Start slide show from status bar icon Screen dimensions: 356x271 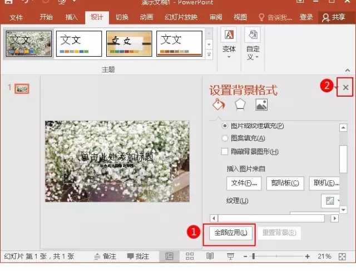230,256
